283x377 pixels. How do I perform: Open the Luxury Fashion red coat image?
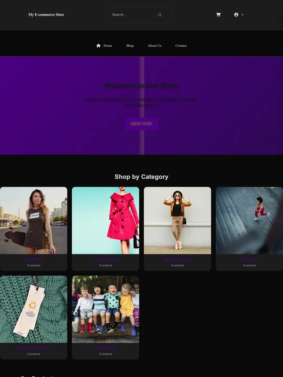(x=105, y=221)
